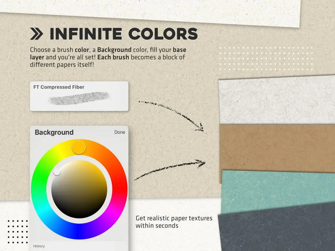Tap Done to confirm the Background color
The height and width of the screenshot is (251, 335).
click(x=120, y=132)
